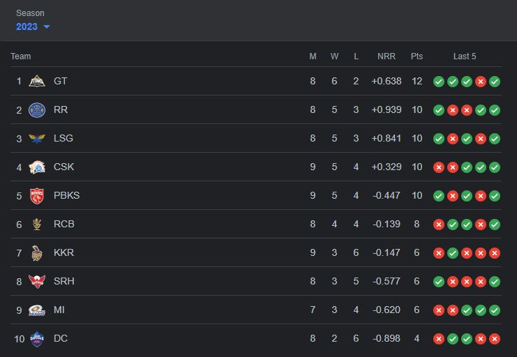The width and height of the screenshot is (517, 357).
Task: Open the Season dropdown arrow
Action: (47, 27)
